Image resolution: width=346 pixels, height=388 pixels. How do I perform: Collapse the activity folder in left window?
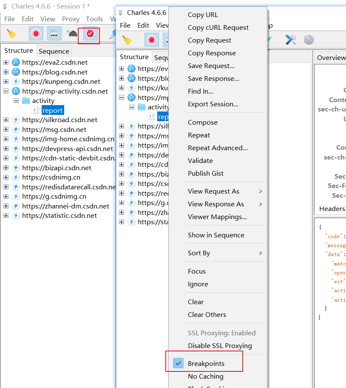pyautogui.click(x=16, y=101)
